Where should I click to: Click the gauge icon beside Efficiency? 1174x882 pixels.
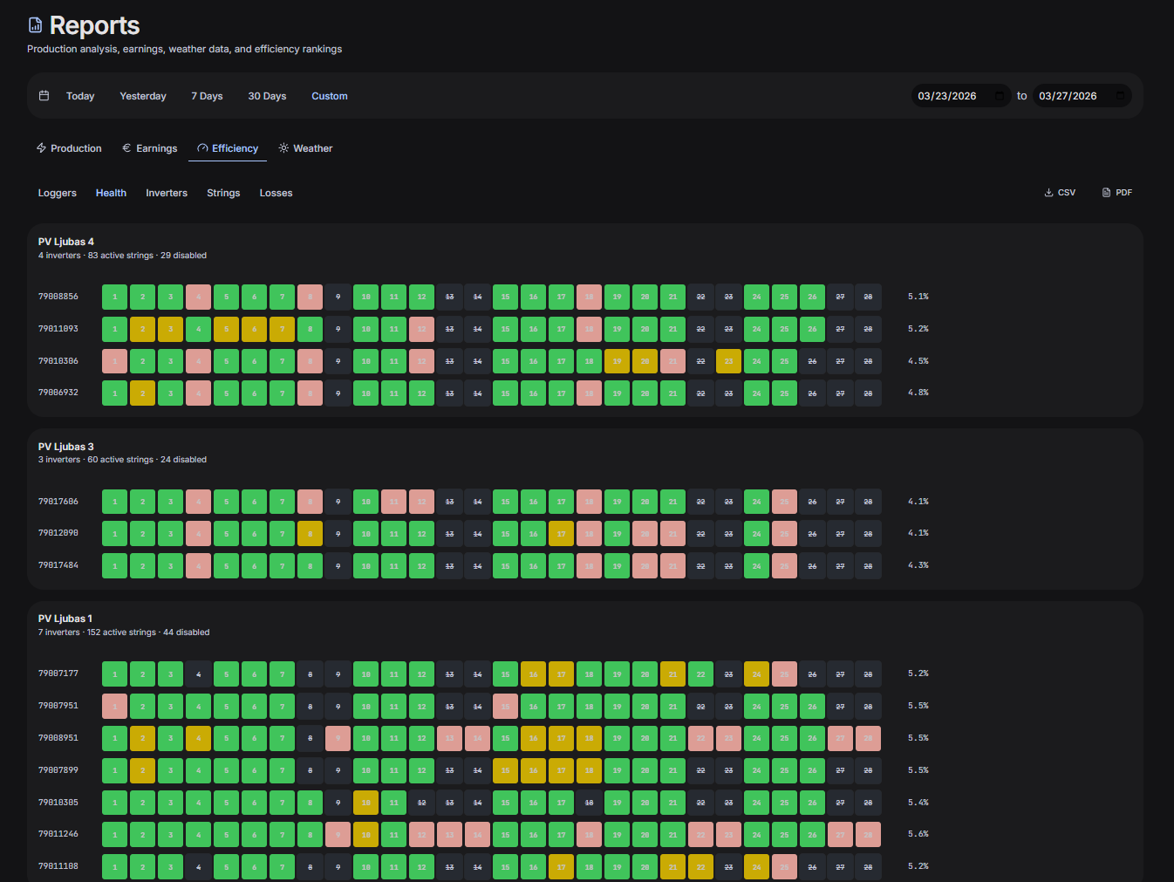203,148
